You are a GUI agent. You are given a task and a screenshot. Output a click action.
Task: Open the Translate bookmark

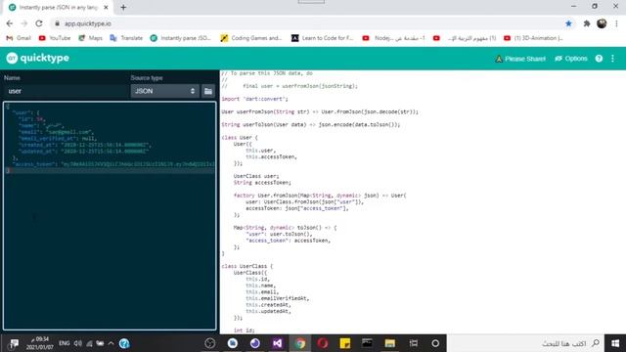(x=126, y=38)
